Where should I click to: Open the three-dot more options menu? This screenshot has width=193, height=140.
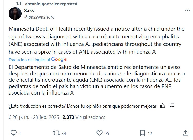point(188,10)
